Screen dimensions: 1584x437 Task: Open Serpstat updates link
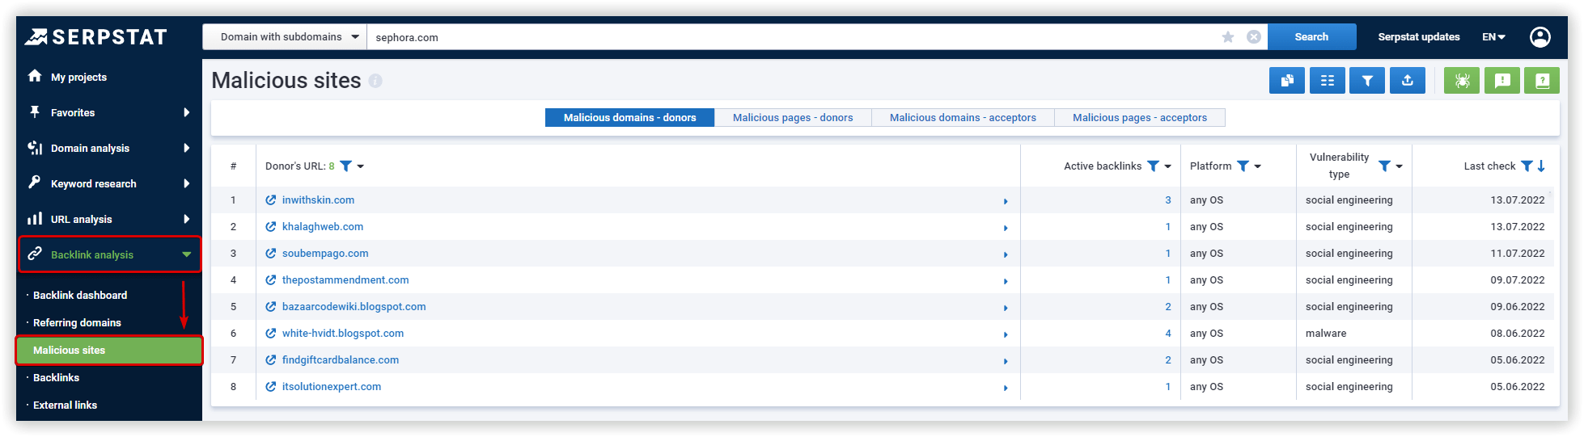[1419, 37]
